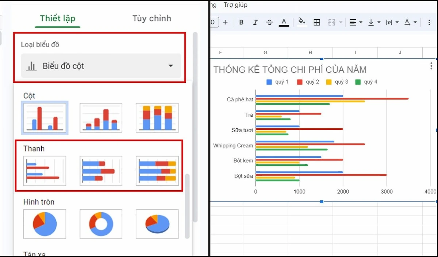Expand text wrapping dropdown arrow
The height and width of the screenshot is (257, 438).
[x=397, y=23]
